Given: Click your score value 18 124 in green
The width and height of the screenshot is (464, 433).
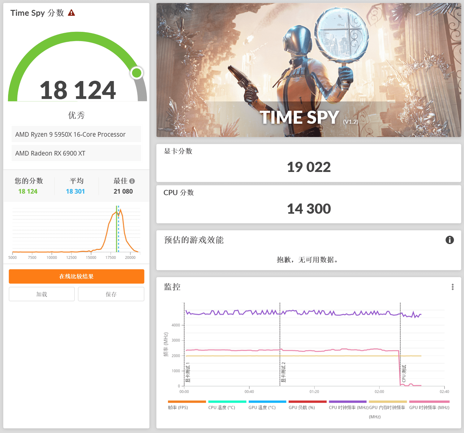Looking at the screenshot, I should click(28, 191).
